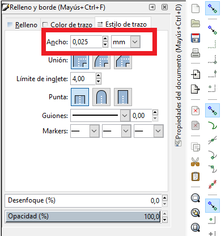Toggle snap to object centers icon
Screen dimensions: 221x236
(x=212, y=220)
